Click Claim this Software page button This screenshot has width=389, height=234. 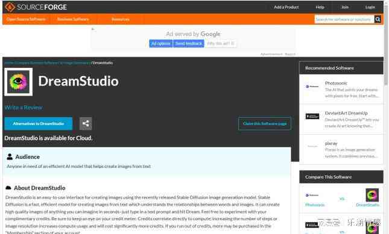click(x=265, y=123)
